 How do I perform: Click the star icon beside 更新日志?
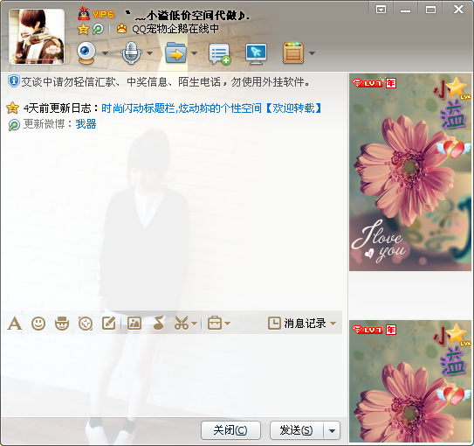point(13,108)
